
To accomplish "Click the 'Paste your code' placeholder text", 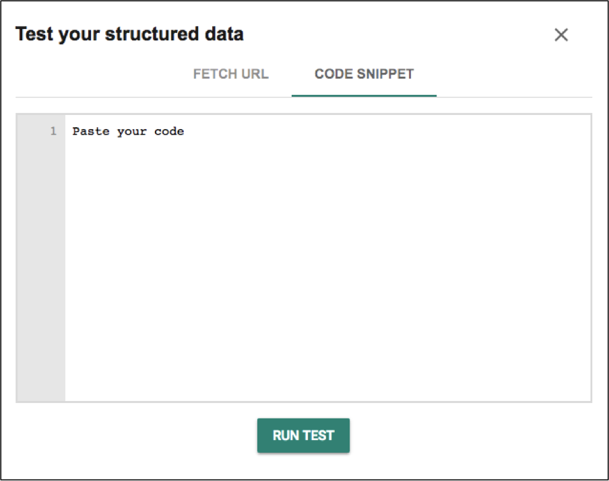I will pos(128,131).
